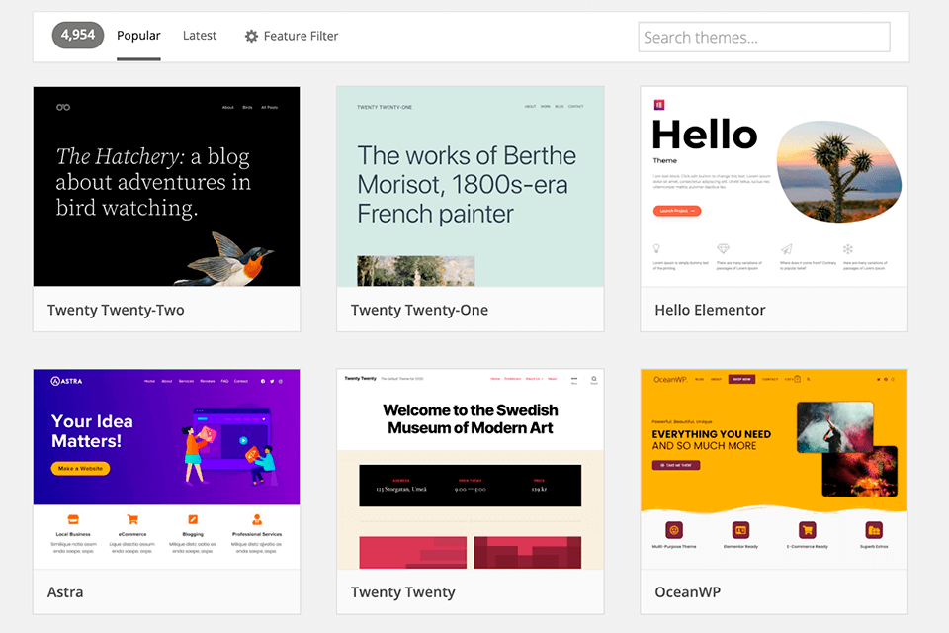The height and width of the screenshot is (633, 949).
Task: Click Professional Services icon in Astra preview
Action: 257,519
